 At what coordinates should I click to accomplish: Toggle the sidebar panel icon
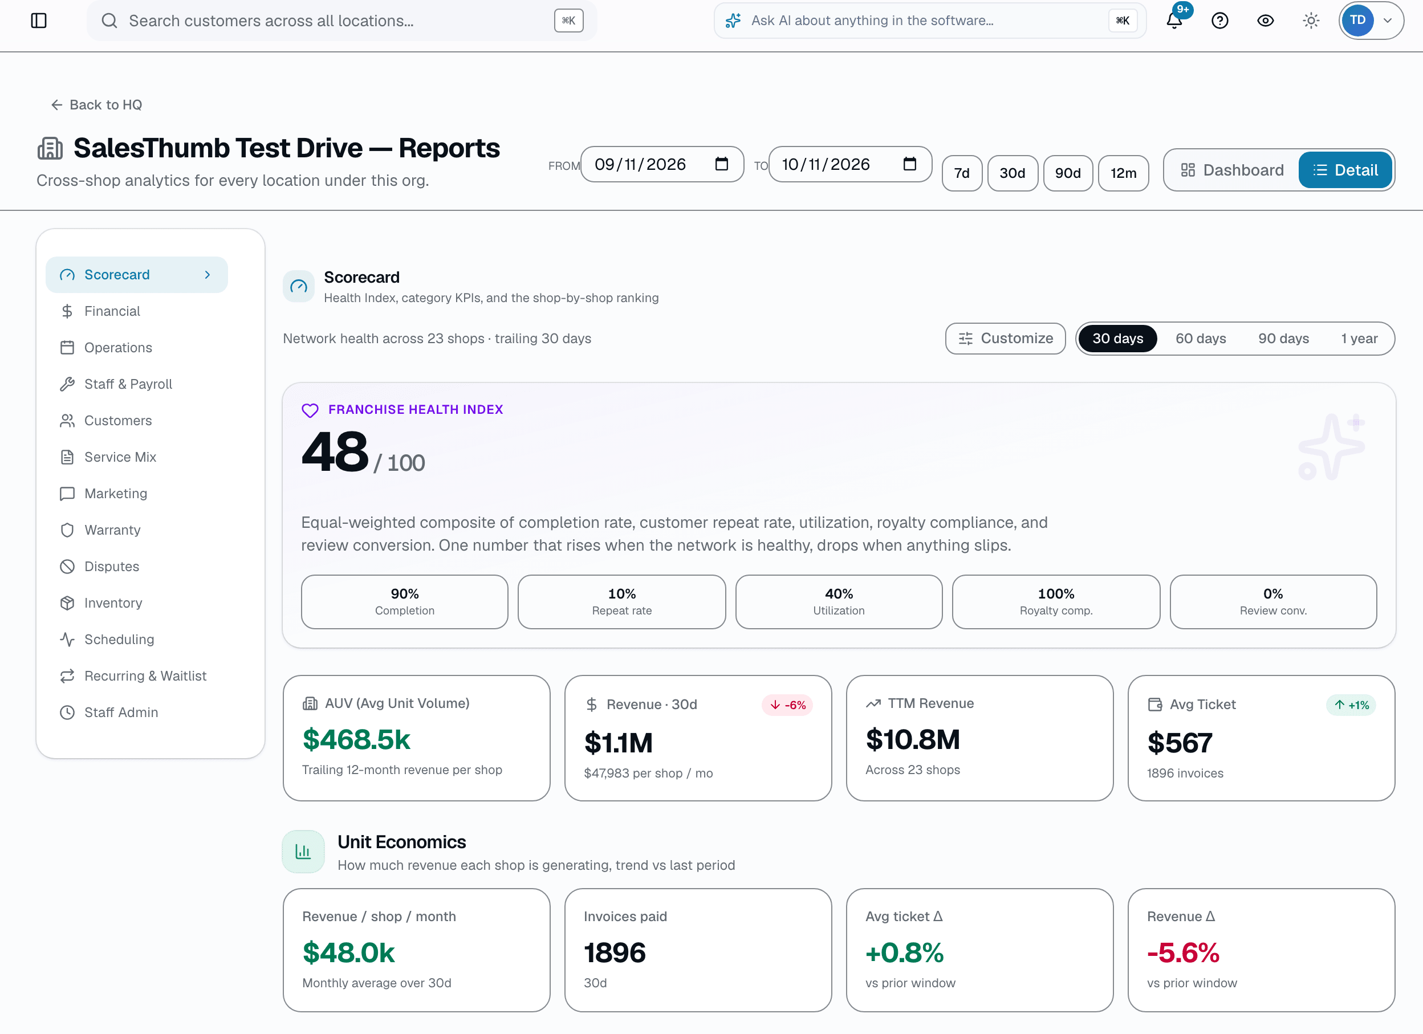(x=39, y=21)
